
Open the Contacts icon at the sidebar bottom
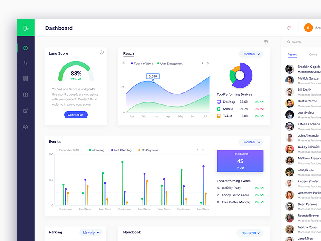[25, 127]
